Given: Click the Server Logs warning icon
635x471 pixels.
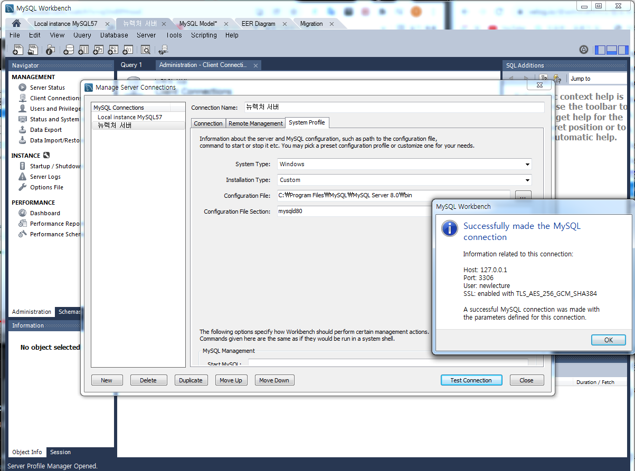Looking at the screenshot, I should [22, 177].
